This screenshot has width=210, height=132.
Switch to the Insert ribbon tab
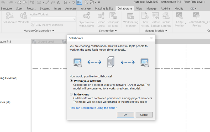pos(57,9)
